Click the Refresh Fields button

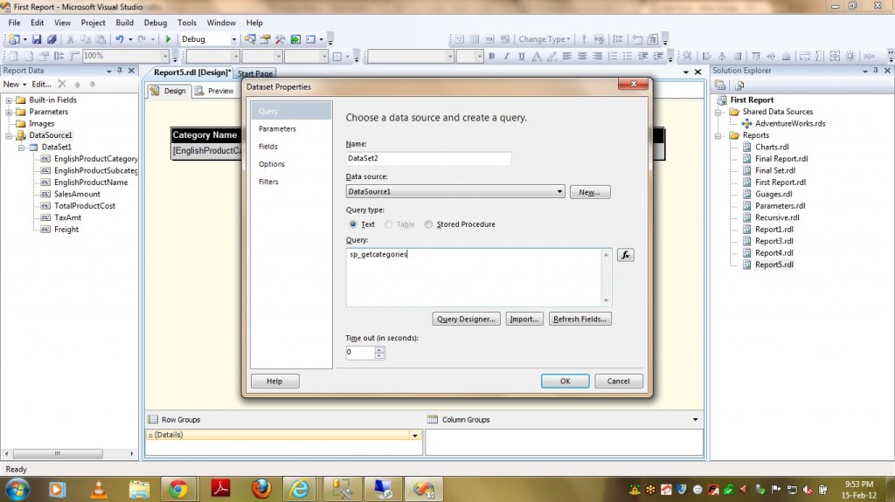click(579, 320)
